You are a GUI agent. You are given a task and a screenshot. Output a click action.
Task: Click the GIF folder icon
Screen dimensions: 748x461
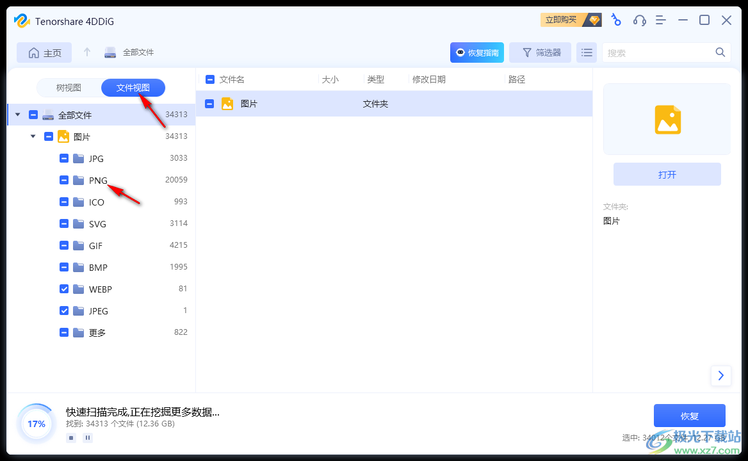coord(79,245)
